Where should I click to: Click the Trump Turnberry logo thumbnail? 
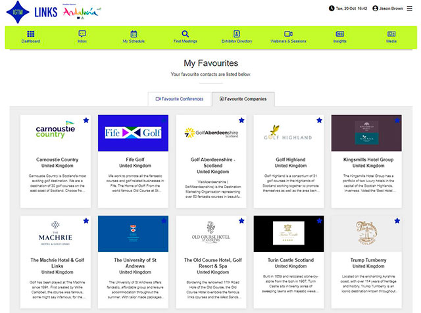point(366,233)
